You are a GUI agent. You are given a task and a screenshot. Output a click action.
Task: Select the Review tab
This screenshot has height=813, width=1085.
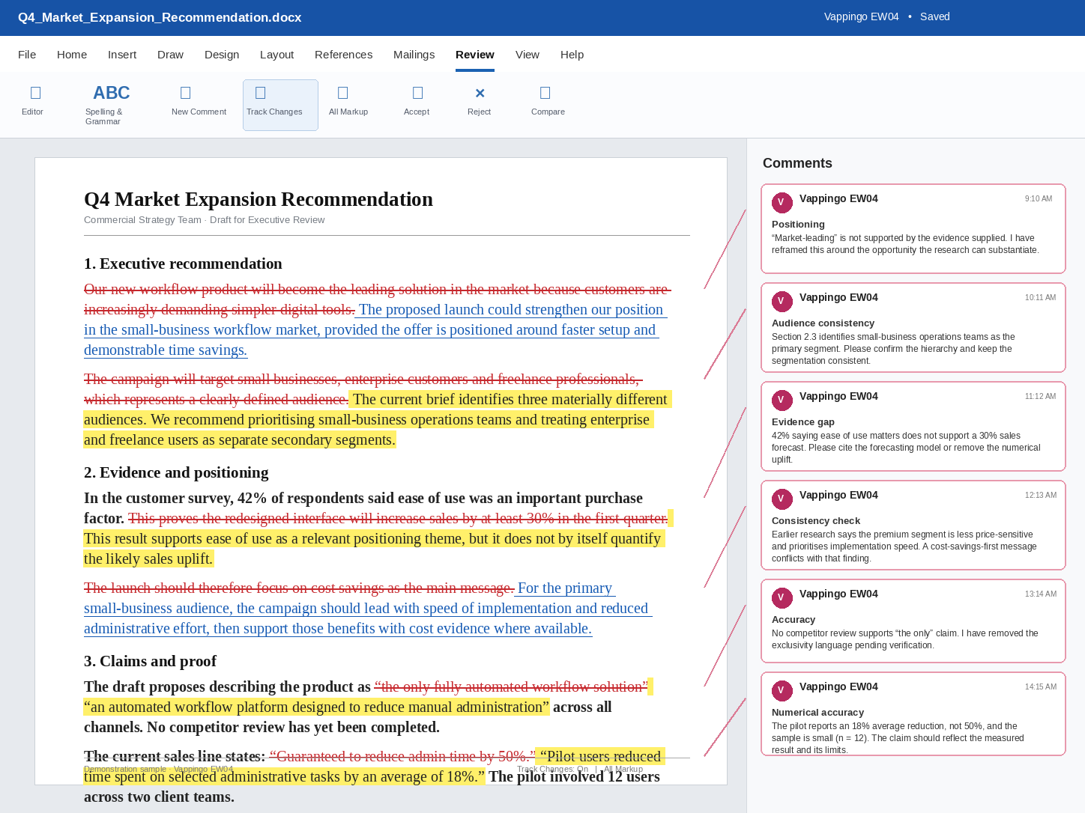tap(475, 55)
